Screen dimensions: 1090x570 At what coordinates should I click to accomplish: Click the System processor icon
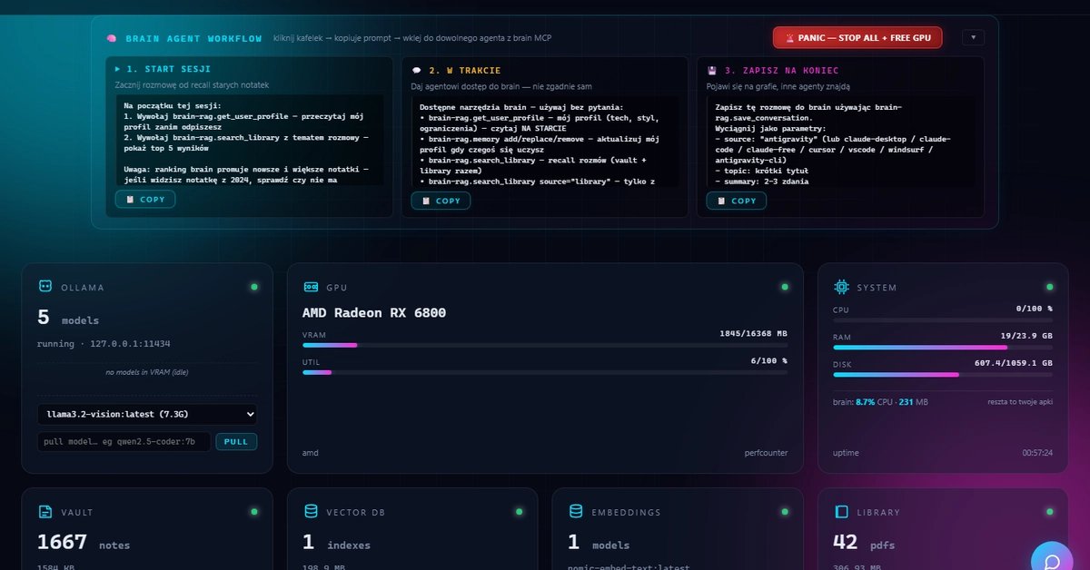(x=841, y=287)
